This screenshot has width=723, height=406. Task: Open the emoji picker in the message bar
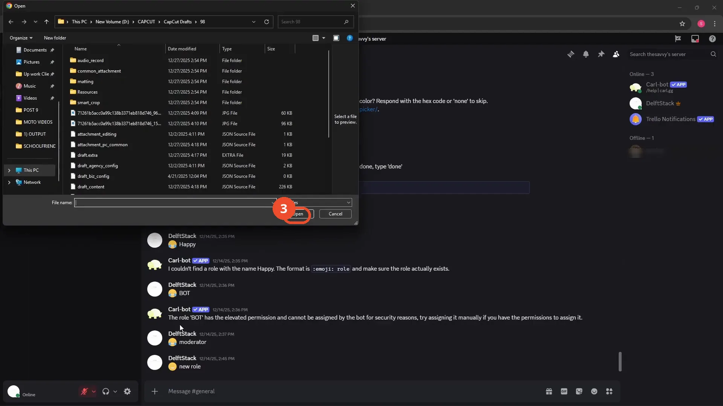(594, 391)
